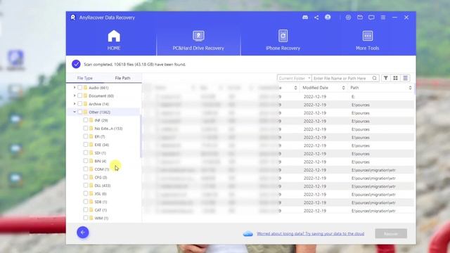This screenshot has height=253, width=450.
Task: Click the file name search field
Action: point(342,78)
